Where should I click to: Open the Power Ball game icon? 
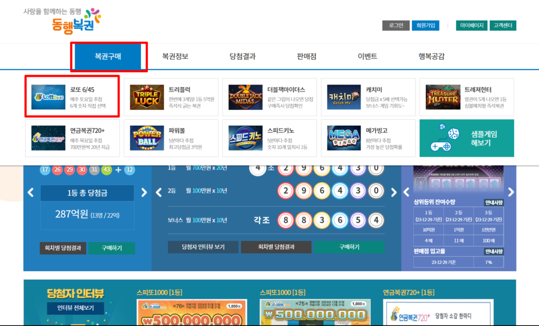[x=147, y=138]
